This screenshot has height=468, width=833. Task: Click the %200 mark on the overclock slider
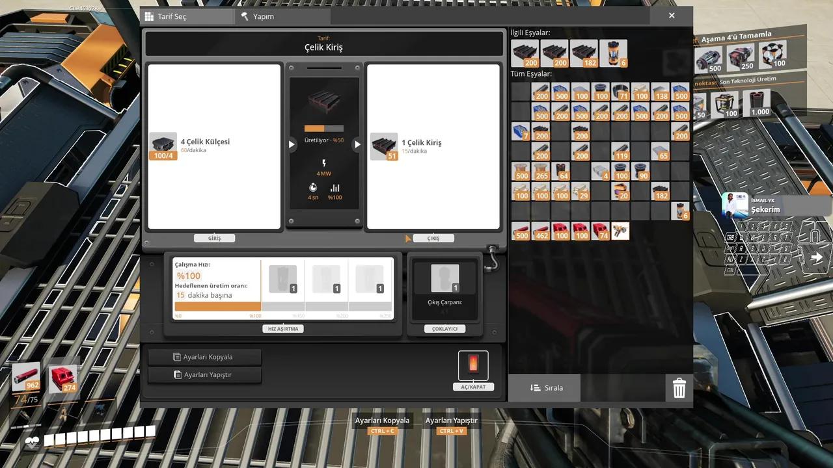pyautogui.click(x=342, y=316)
